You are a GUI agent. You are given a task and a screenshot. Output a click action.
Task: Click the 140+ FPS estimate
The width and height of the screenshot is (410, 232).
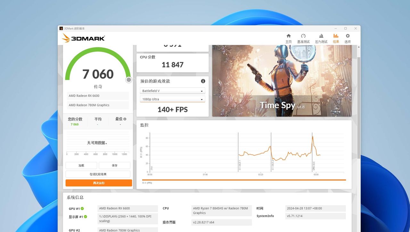(x=173, y=109)
